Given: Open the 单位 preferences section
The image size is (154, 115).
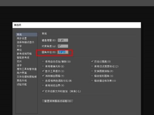Looking at the screenshot, I should pyautogui.click(x=19, y=50).
